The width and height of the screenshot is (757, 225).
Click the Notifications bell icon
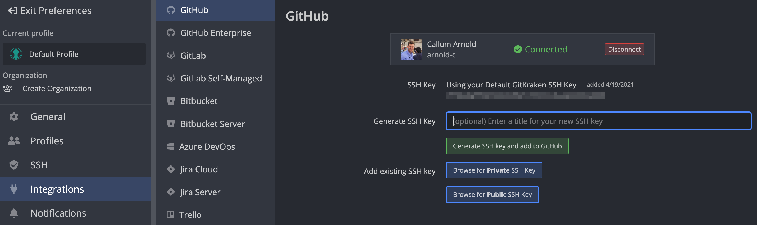tap(14, 213)
